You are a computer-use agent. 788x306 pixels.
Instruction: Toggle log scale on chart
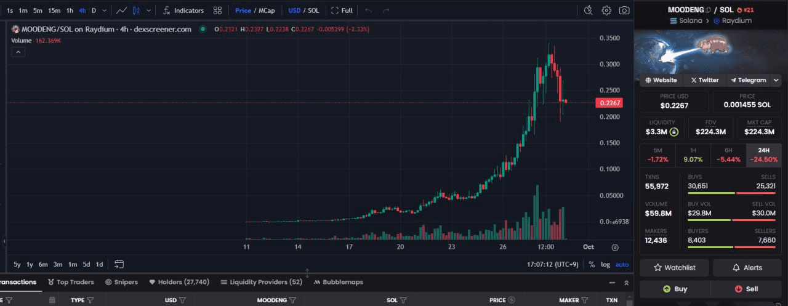(605, 264)
